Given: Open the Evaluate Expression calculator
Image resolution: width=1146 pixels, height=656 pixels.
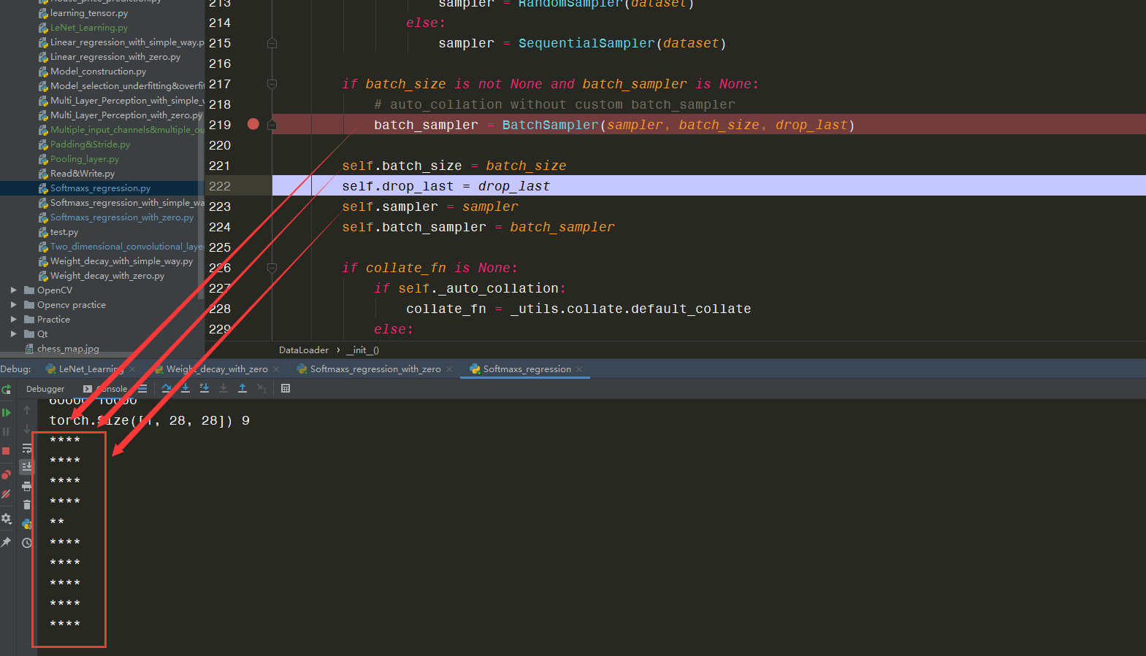Looking at the screenshot, I should (286, 388).
